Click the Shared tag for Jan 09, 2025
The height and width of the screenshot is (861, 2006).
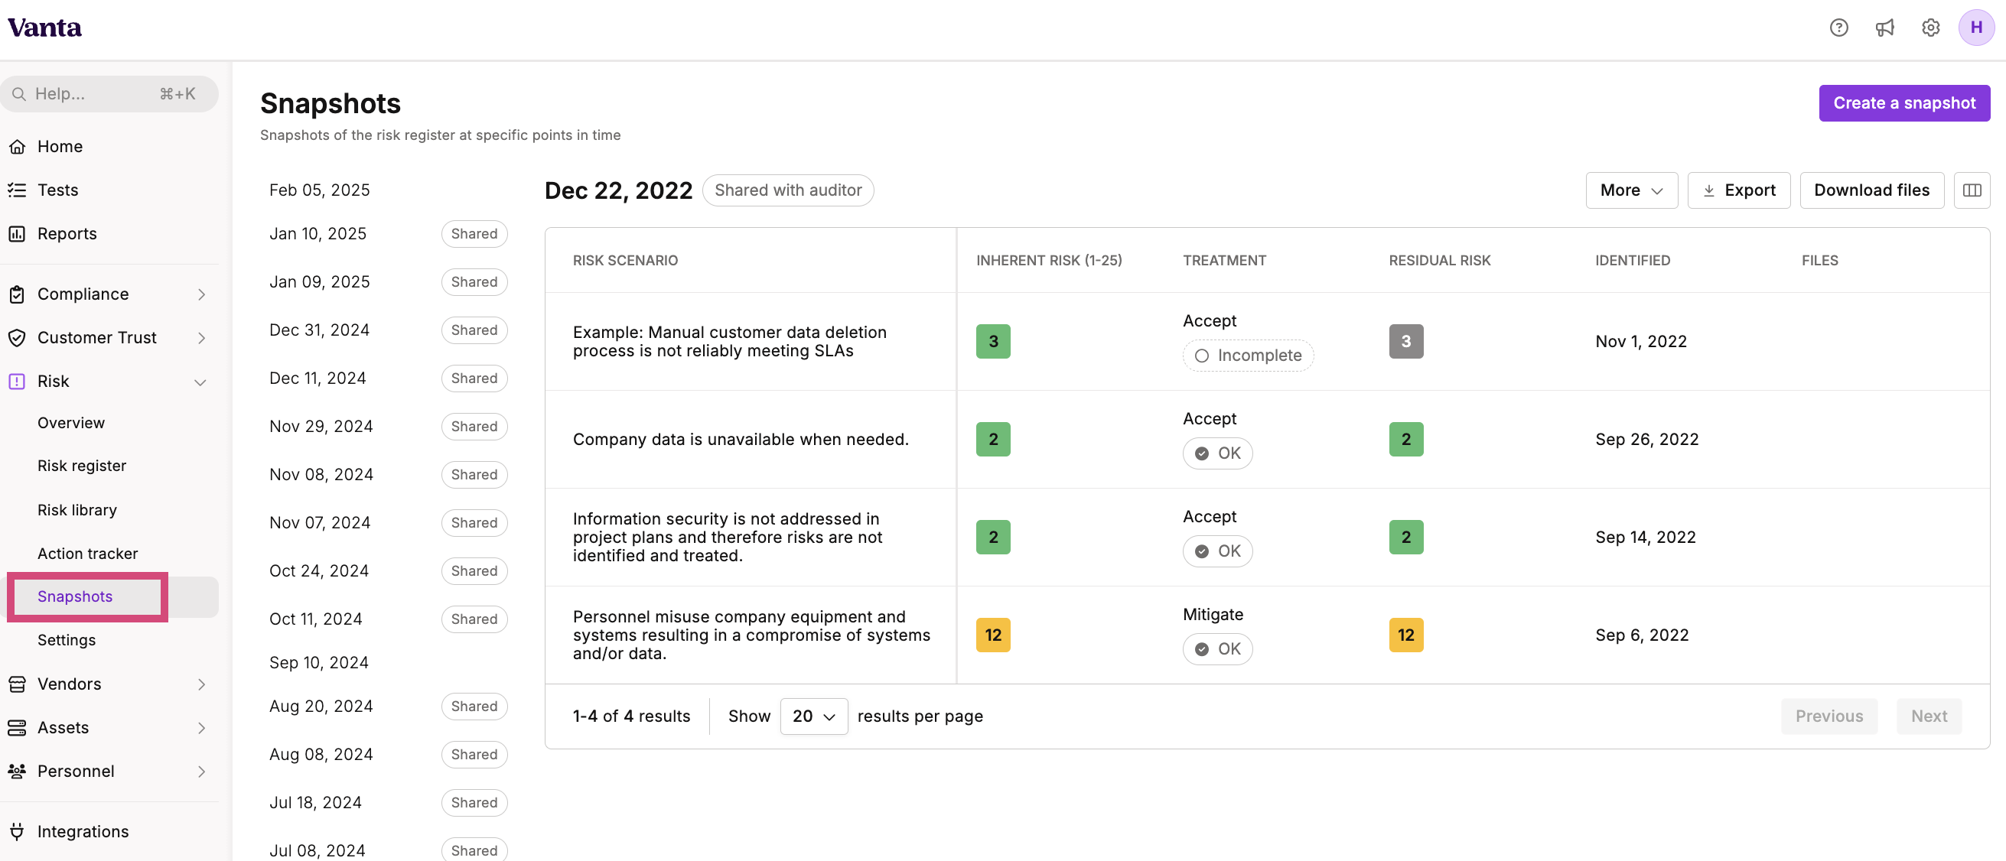point(474,282)
